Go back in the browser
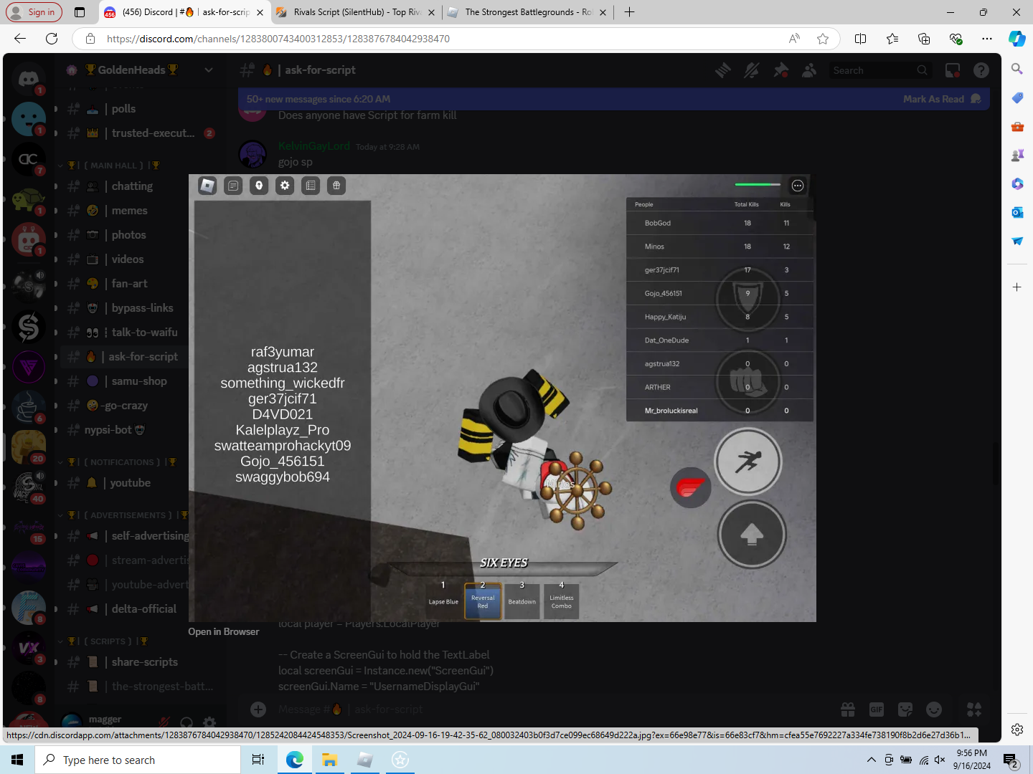The height and width of the screenshot is (774, 1033). [20, 39]
